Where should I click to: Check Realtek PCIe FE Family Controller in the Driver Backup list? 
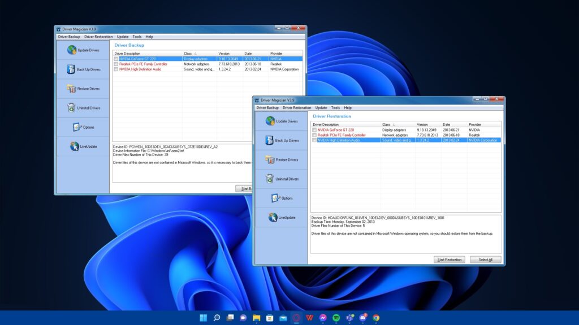tap(116, 64)
